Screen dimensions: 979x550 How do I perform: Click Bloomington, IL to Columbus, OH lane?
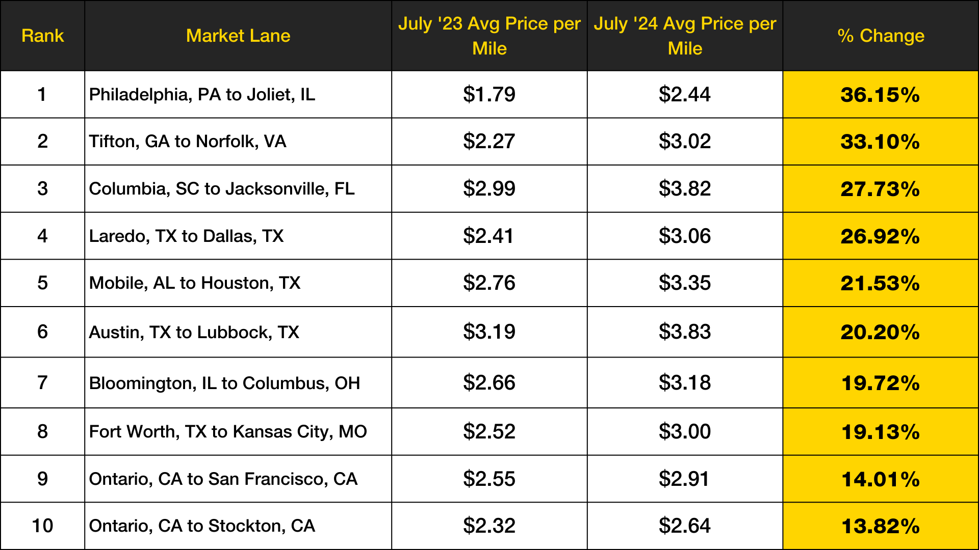point(224,383)
